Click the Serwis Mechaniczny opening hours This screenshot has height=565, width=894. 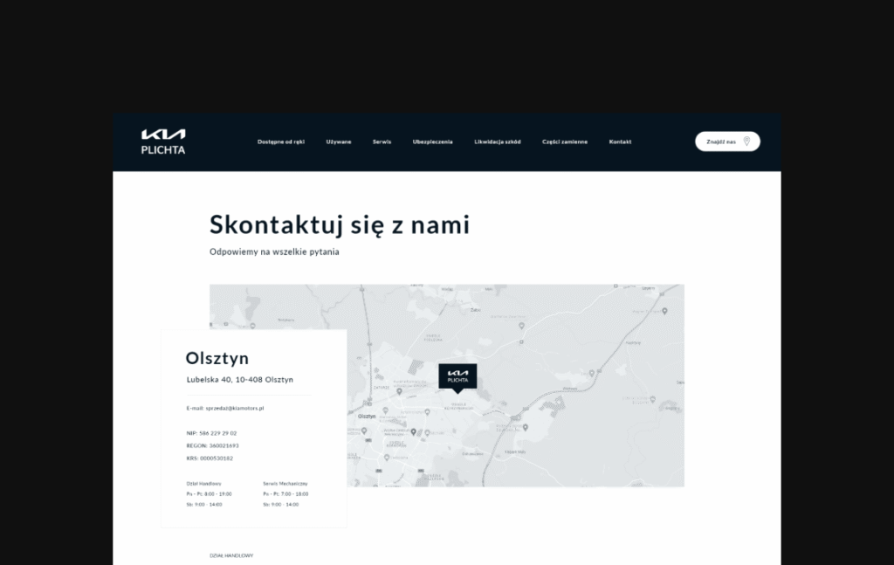(x=285, y=494)
